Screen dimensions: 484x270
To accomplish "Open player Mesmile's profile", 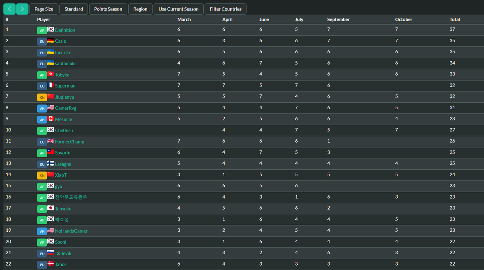I will coord(64,119).
